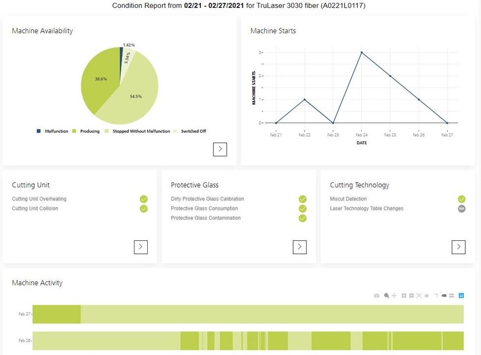
Task: Click Zoom In icon on Machine Activity chart
Action: (x=404, y=296)
